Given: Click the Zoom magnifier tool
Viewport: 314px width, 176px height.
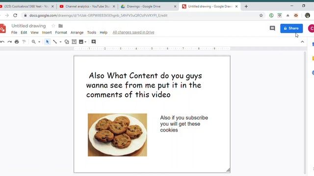Looking at the screenshot, I should [34, 42].
